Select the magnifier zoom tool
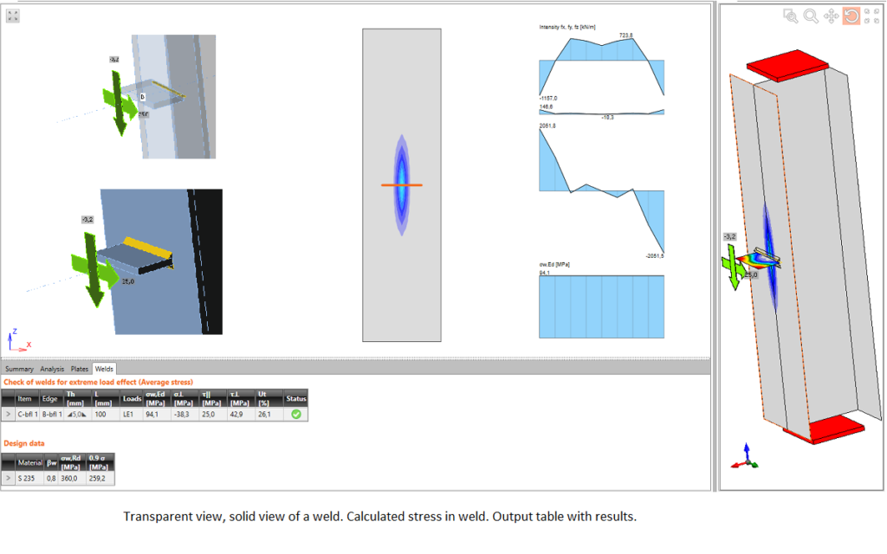 (811, 16)
